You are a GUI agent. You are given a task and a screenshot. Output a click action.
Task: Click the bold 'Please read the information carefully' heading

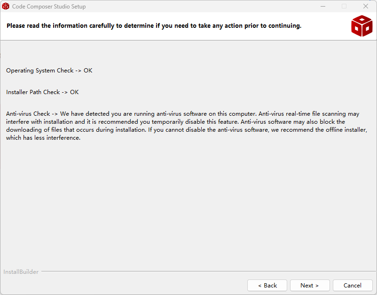click(x=154, y=26)
